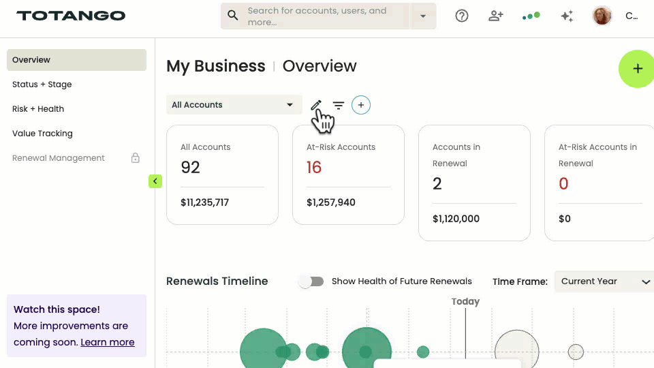Click the 92 accounts count
The height and width of the screenshot is (368, 654).
tap(190, 168)
